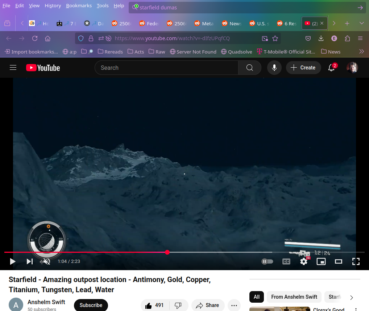Click the YouTube search input field
The width and height of the screenshot is (369, 311).
(166, 68)
